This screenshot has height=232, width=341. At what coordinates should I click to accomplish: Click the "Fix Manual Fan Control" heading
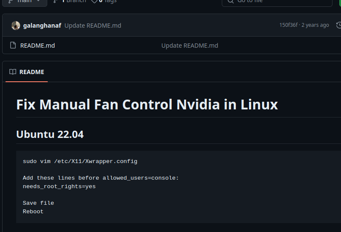(147, 104)
